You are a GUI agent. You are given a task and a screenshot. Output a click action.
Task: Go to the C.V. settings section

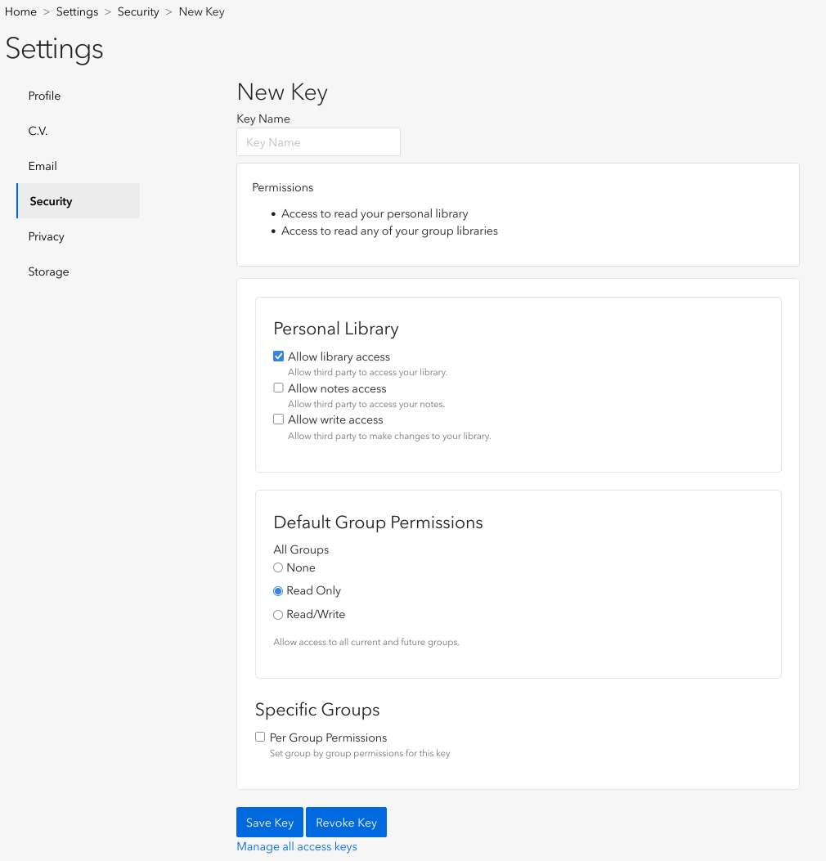[x=38, y=131]
